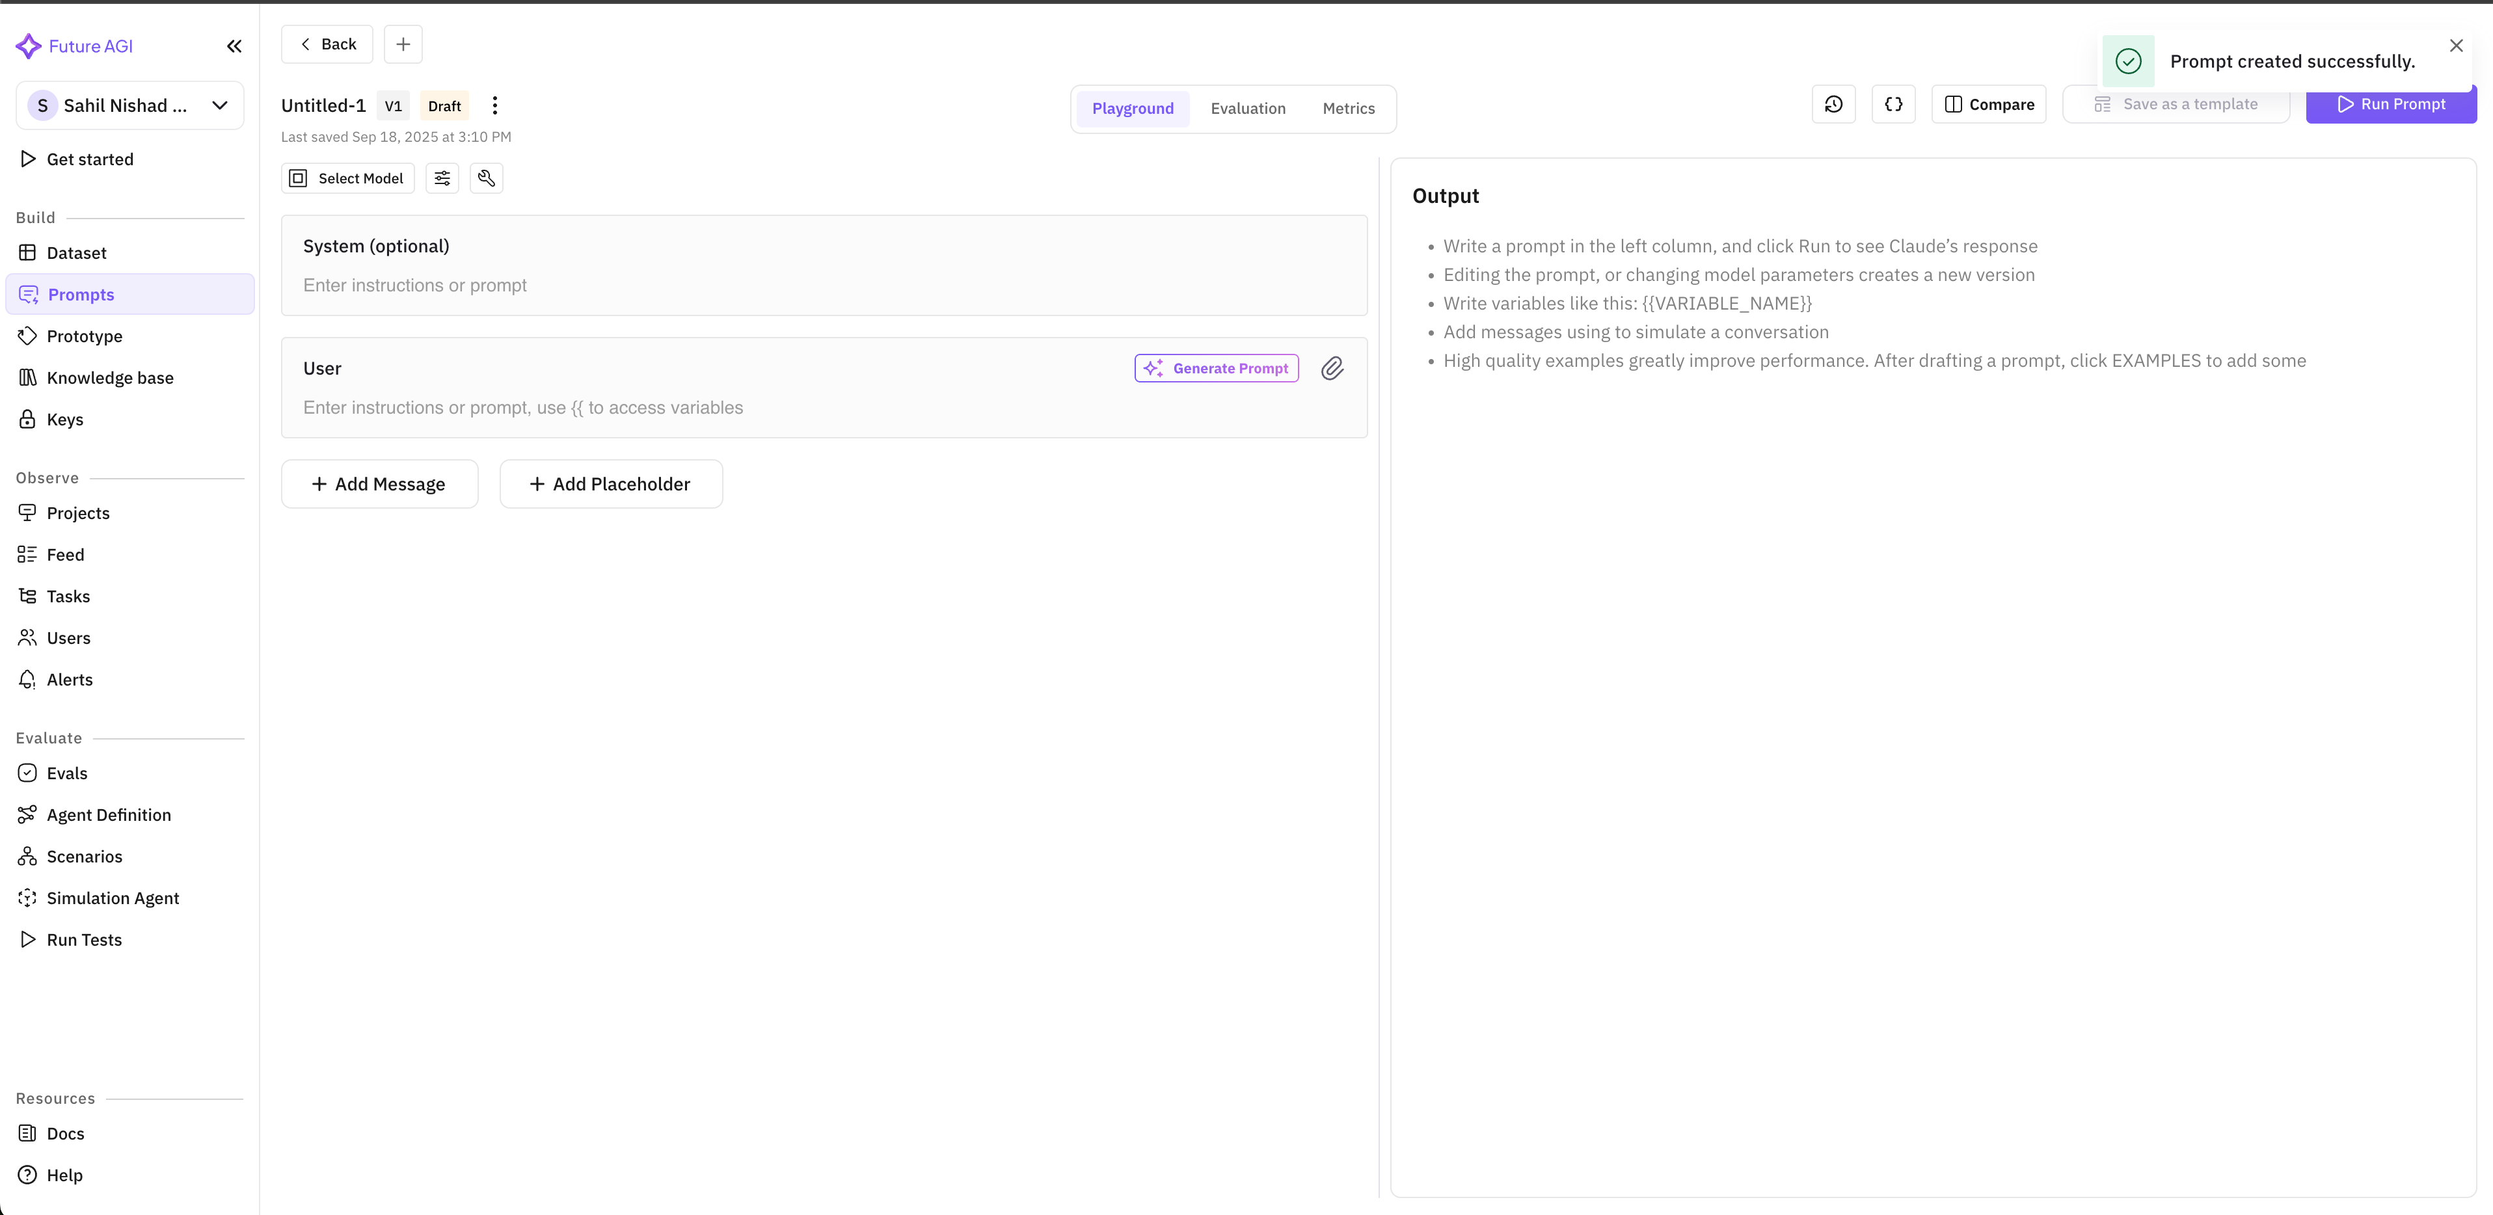This screenshot has width=2493, height=1215.
Task: Open model parameters settings icon
Action: click(x=442, y=178)
